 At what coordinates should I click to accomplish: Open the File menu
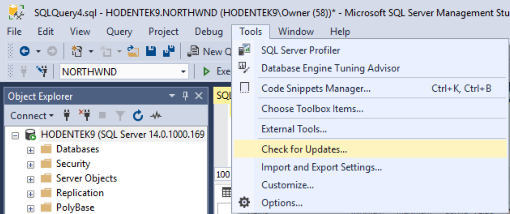14,31
